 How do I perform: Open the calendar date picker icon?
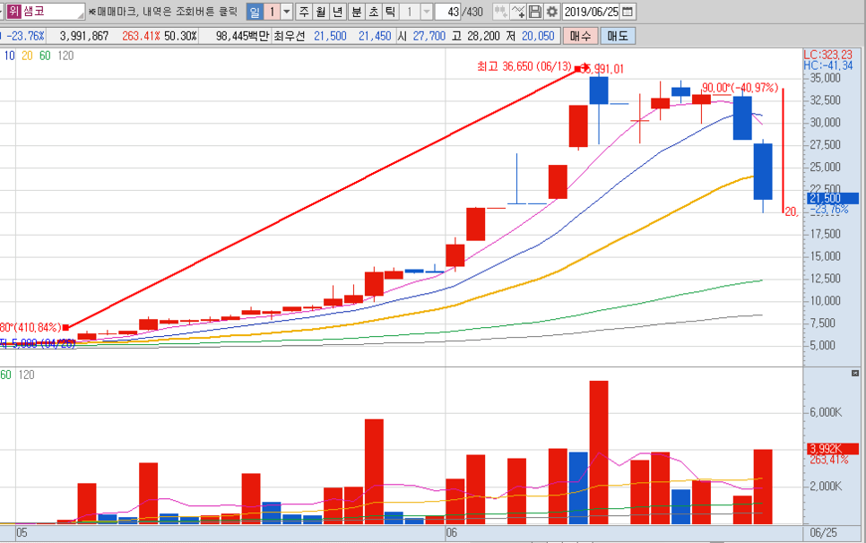[628, 11]
